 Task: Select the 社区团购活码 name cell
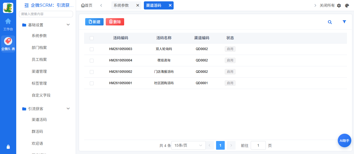point(164,83)
